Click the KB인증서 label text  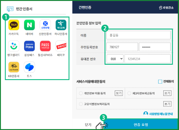pyautogui.click(x=14, y=76)
